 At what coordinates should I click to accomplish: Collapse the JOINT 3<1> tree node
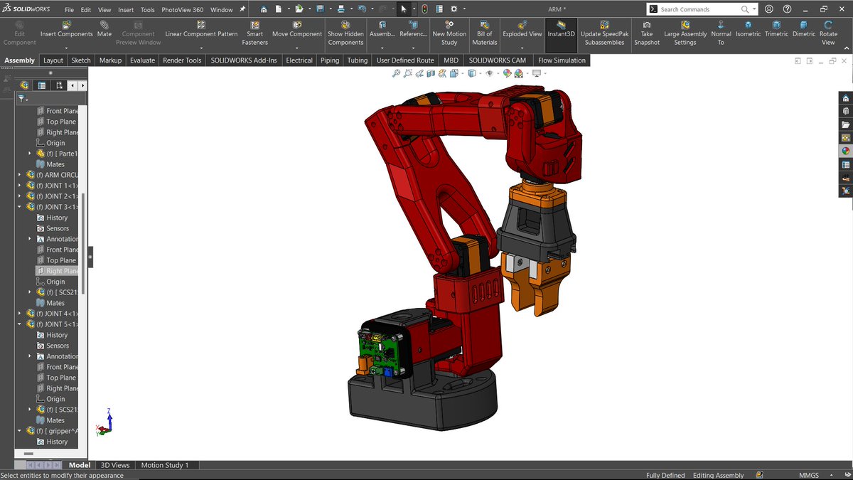(x=20, y=207)
